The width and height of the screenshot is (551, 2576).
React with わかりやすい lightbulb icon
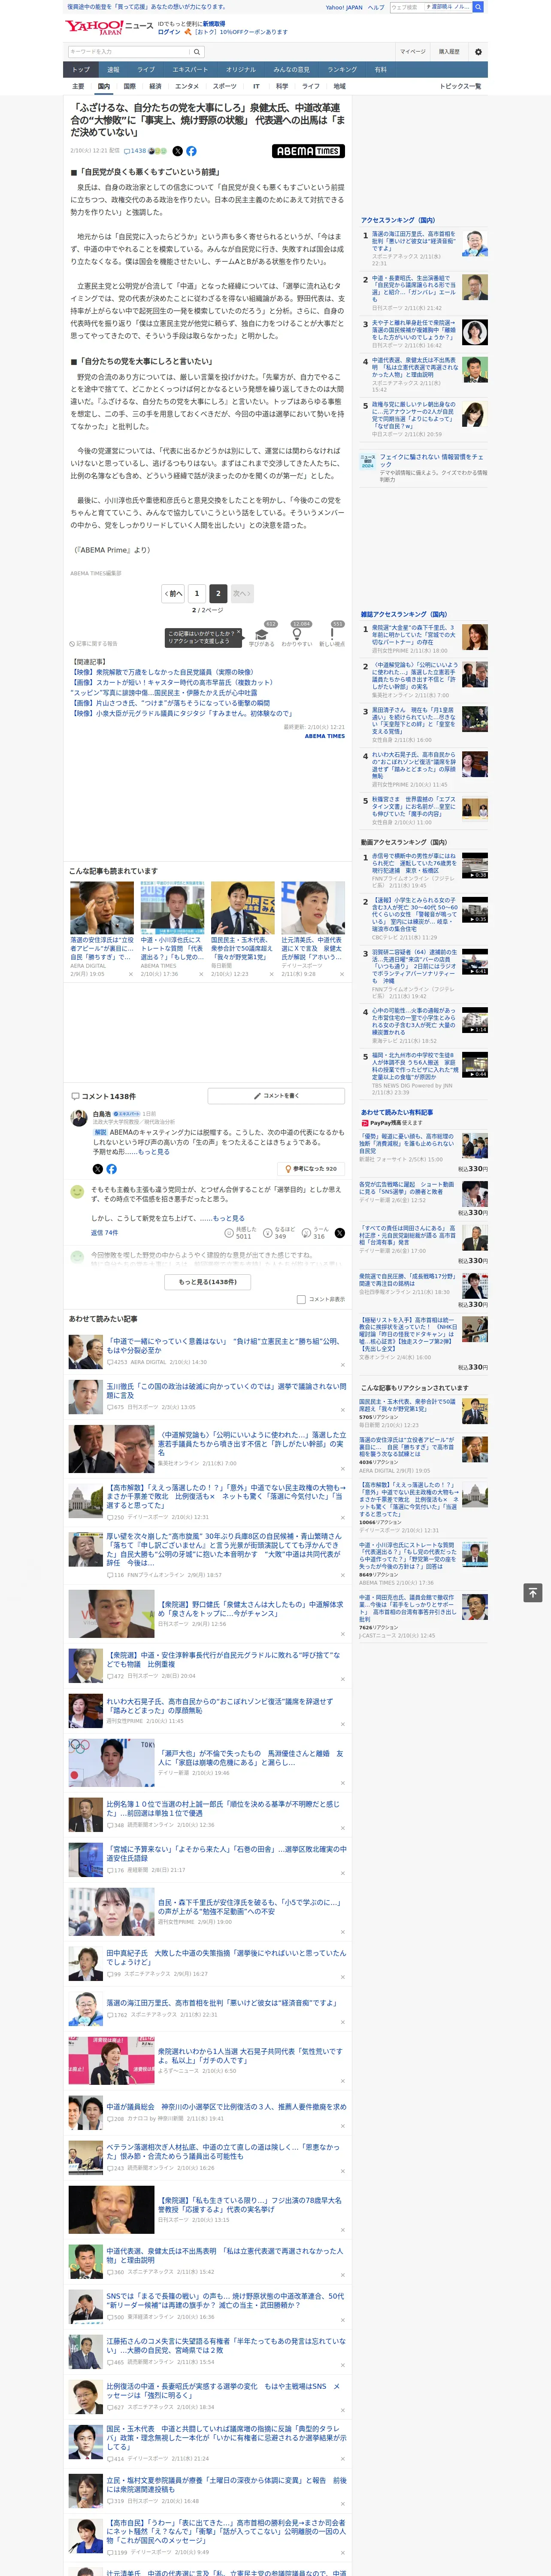coord(297,634)
